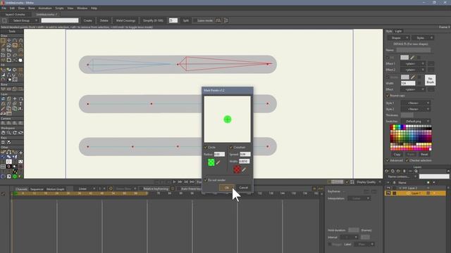Viewport: 451px width, 253px height.
Task: Click the Fill color eyedropper
Action: pos(412,58)
